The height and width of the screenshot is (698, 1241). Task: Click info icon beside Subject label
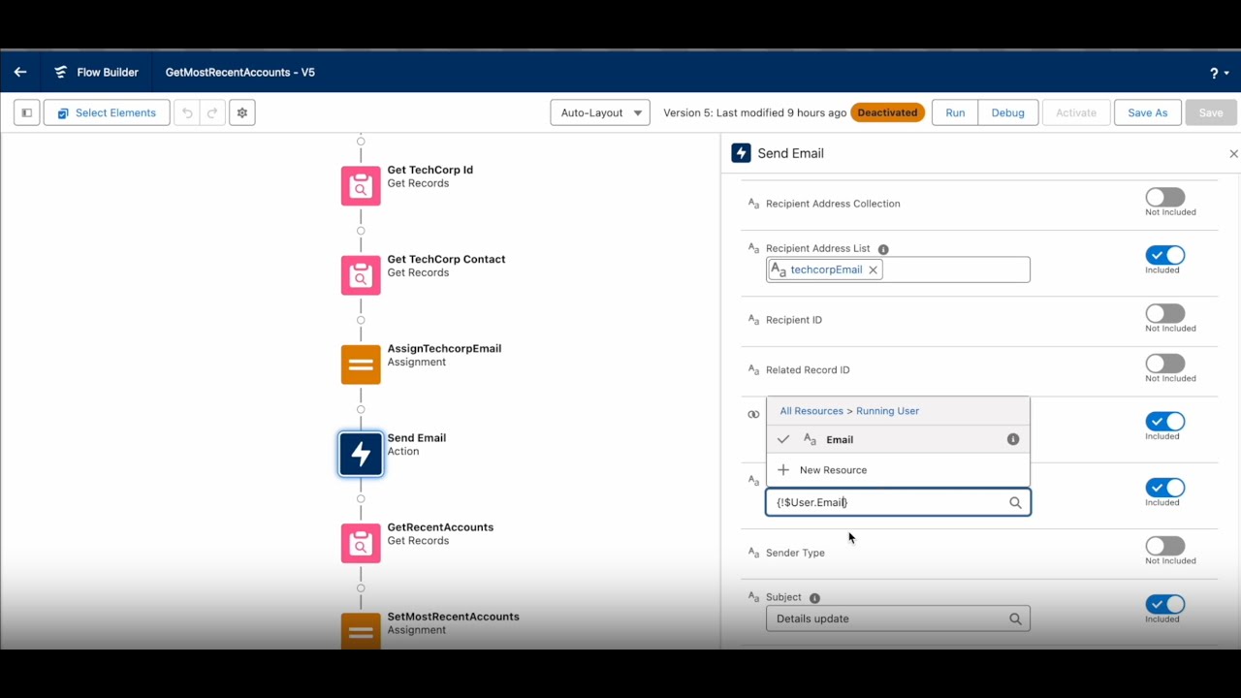(x=814, y=598)
